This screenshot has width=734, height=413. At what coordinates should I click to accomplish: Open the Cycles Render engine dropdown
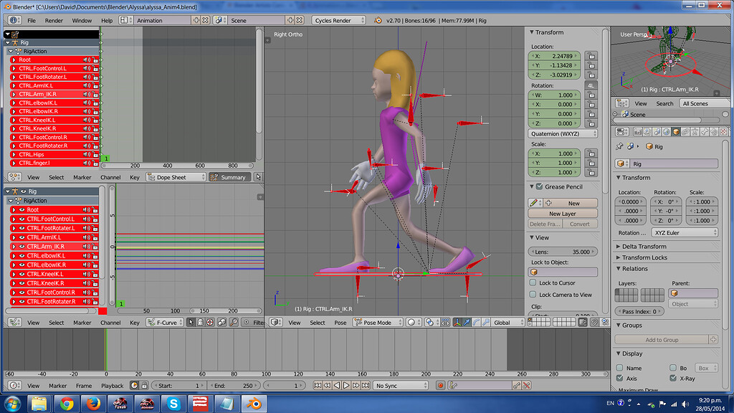[338, 20]
